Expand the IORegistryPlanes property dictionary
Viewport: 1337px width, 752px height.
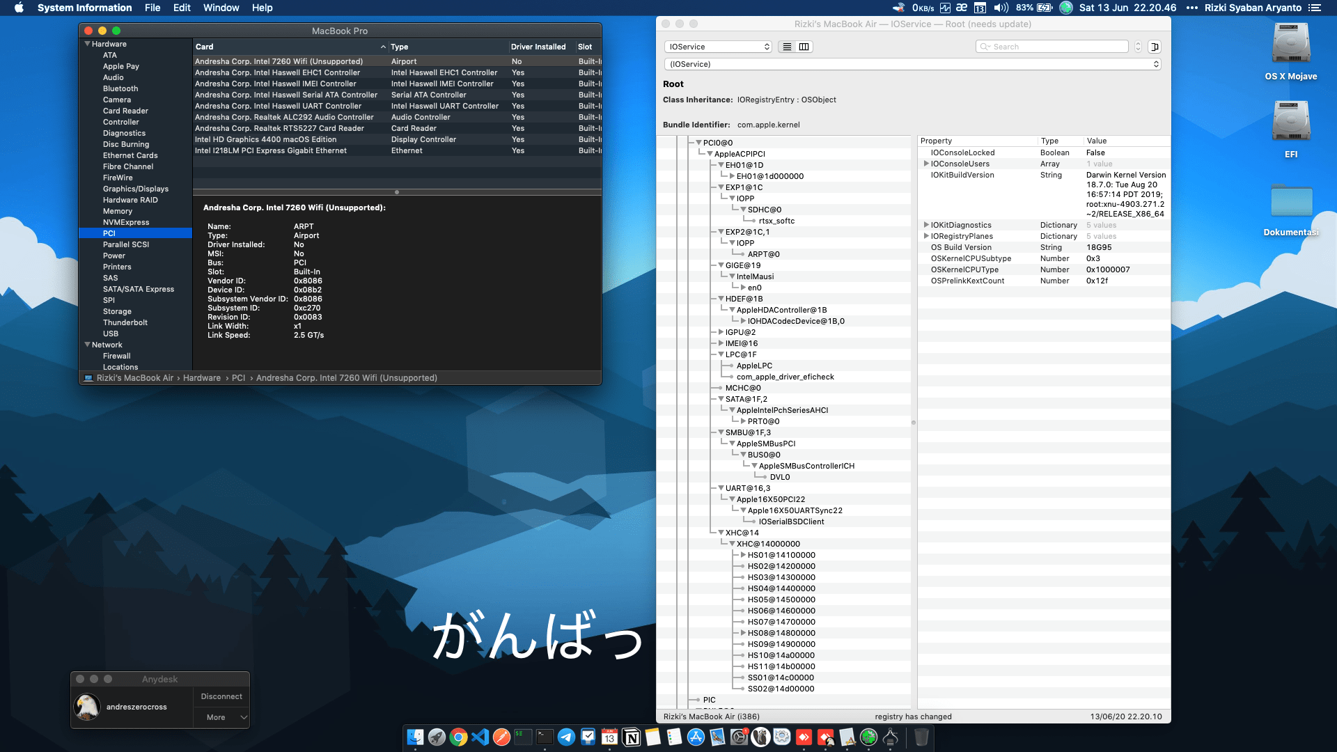pyautogui.click(x=926, y=236)
